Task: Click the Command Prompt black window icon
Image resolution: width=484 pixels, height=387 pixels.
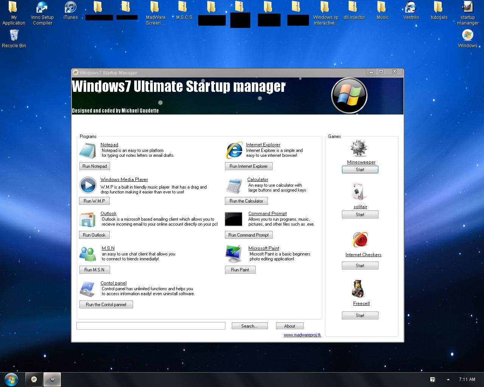Action: [233, 219]
